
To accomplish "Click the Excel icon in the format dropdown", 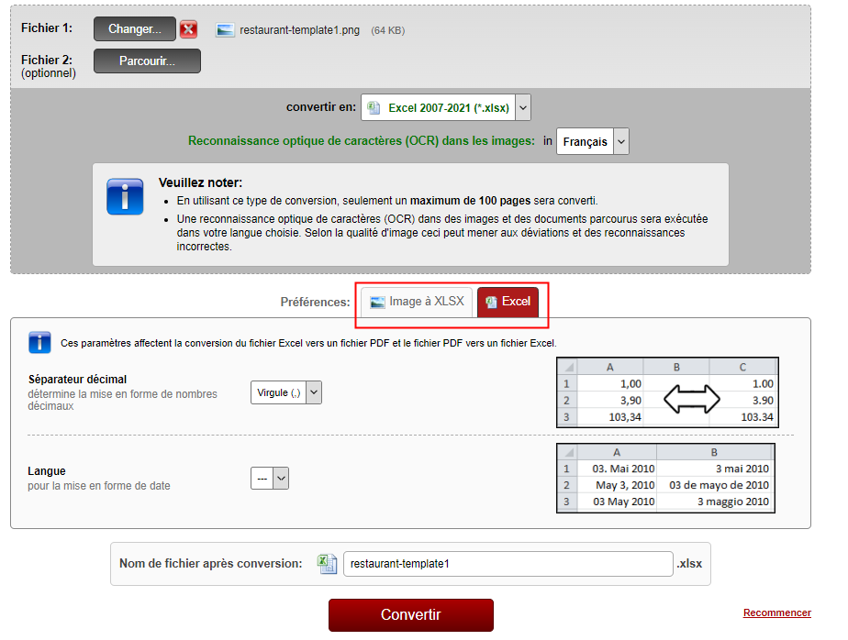I will point(374,107).
